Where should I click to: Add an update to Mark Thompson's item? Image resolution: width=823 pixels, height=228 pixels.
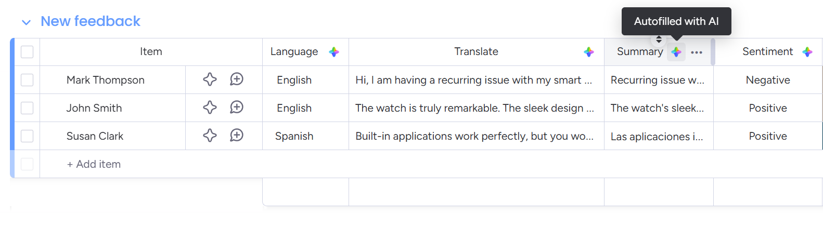[237, 79]
